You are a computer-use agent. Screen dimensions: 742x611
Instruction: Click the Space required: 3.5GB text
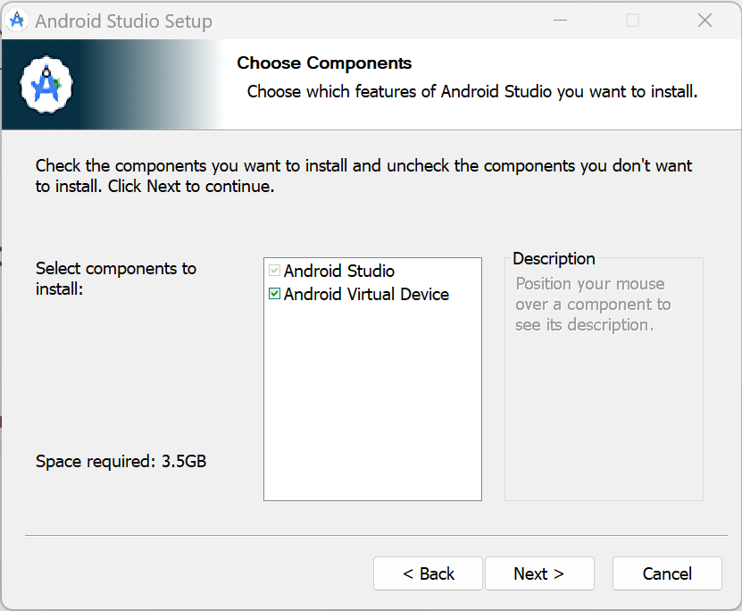(x=121, y=461)
